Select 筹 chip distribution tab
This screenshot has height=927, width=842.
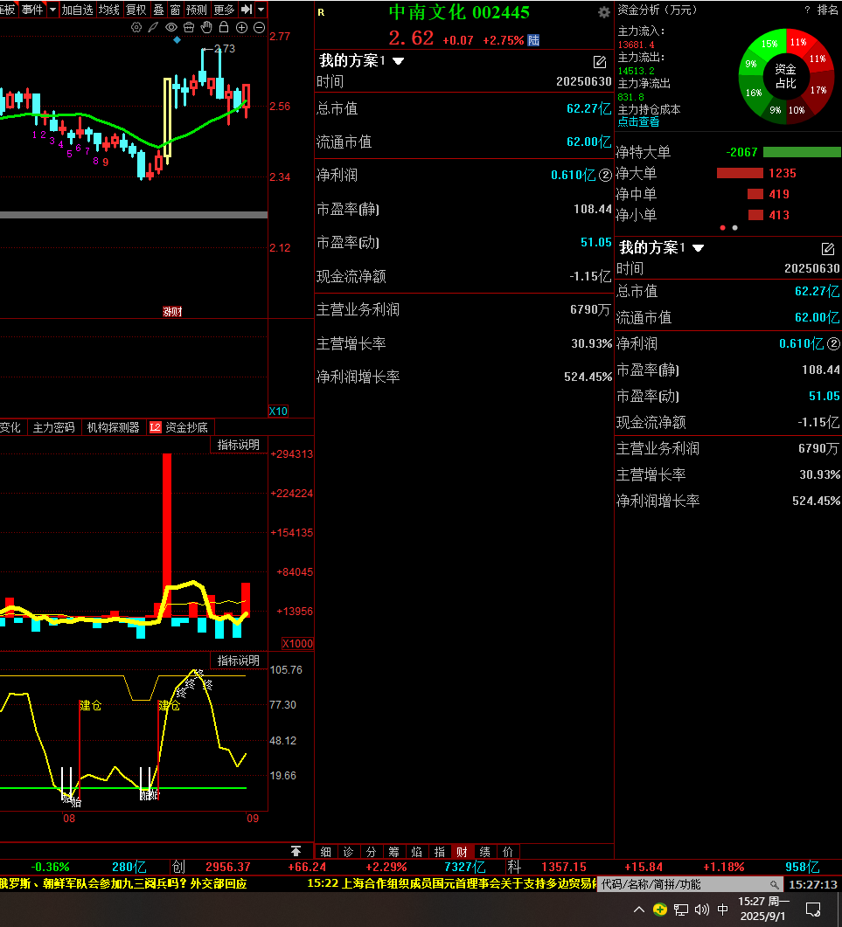point(394,852)
